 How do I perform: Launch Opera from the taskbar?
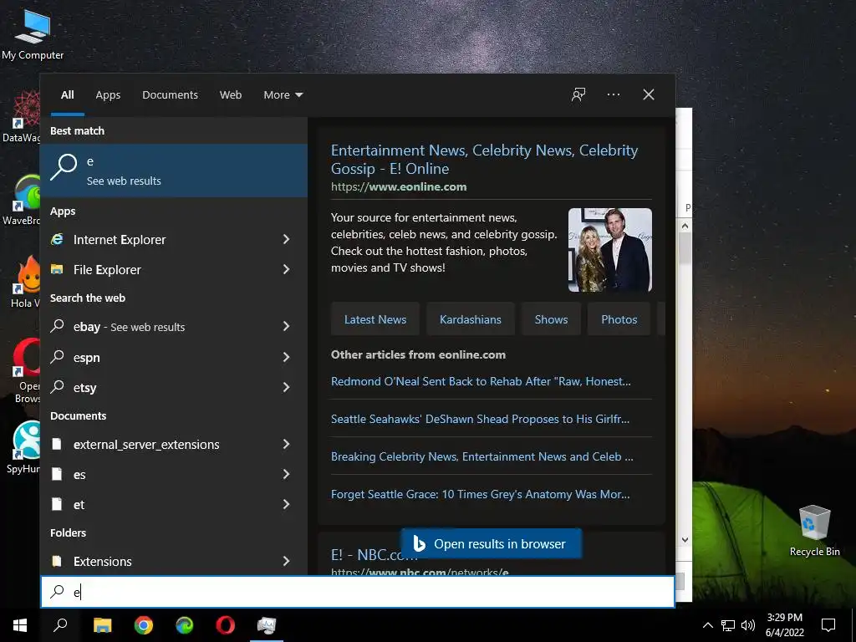coord(226,625)
